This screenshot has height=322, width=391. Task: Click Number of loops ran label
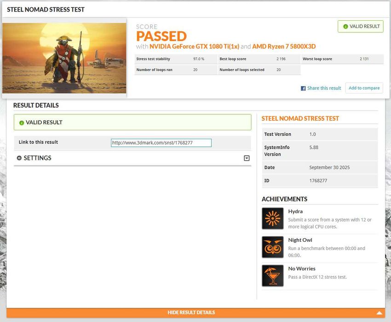coord(155,70)
